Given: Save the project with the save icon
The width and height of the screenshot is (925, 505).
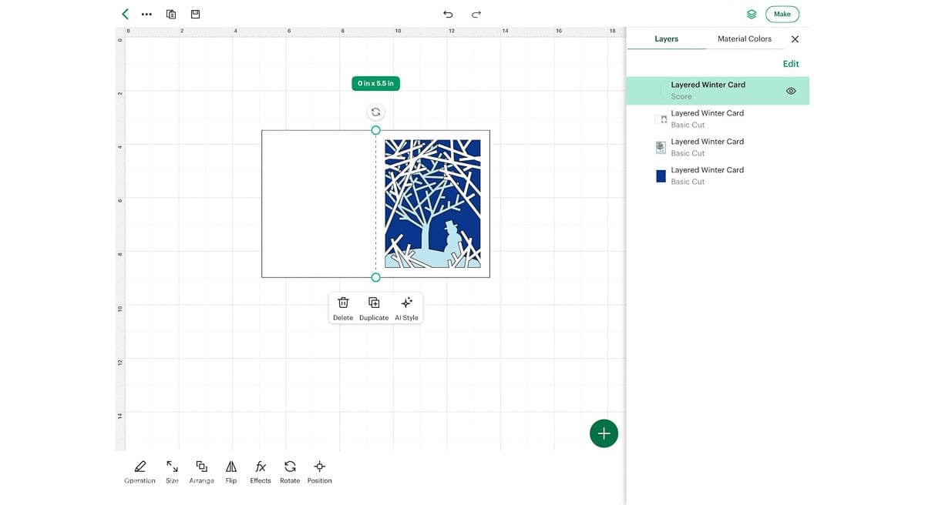Looking at the screenshot, I should pos(196,14).
